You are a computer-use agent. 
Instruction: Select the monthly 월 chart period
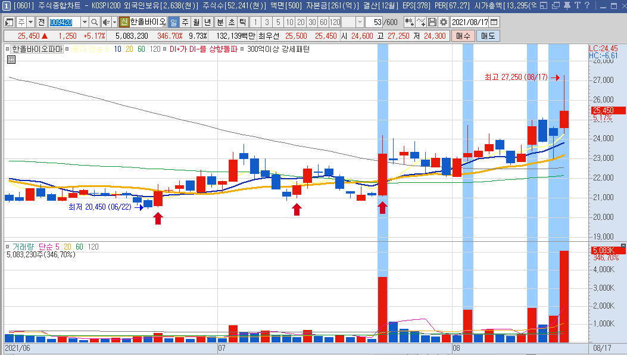(196, 22)
